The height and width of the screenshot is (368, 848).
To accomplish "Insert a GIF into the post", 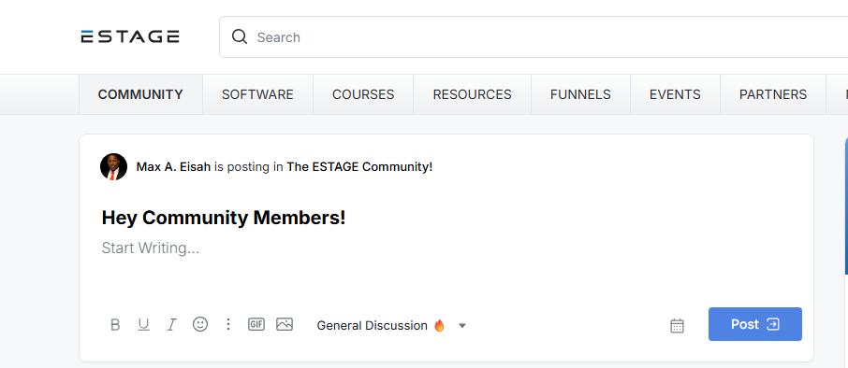I will [256, 324].
